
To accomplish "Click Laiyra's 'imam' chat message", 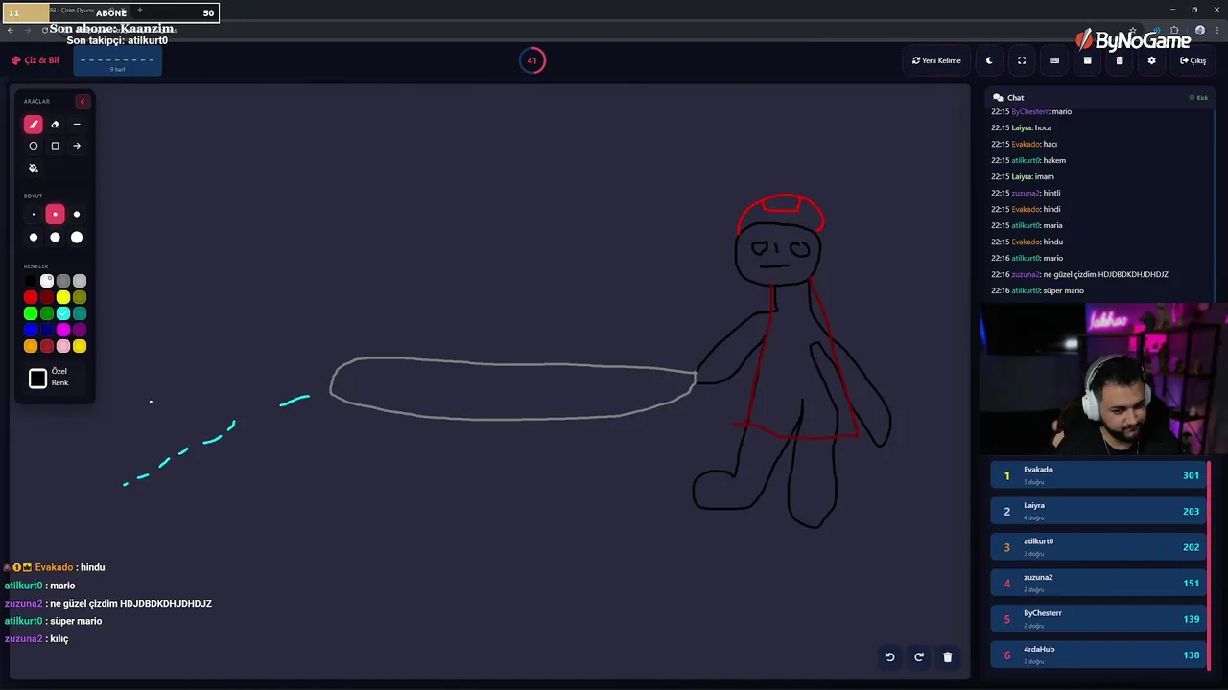I will pos(1023,176).
